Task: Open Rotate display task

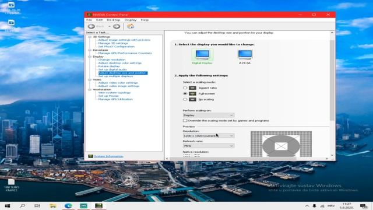Action: [x=109, y=66]
